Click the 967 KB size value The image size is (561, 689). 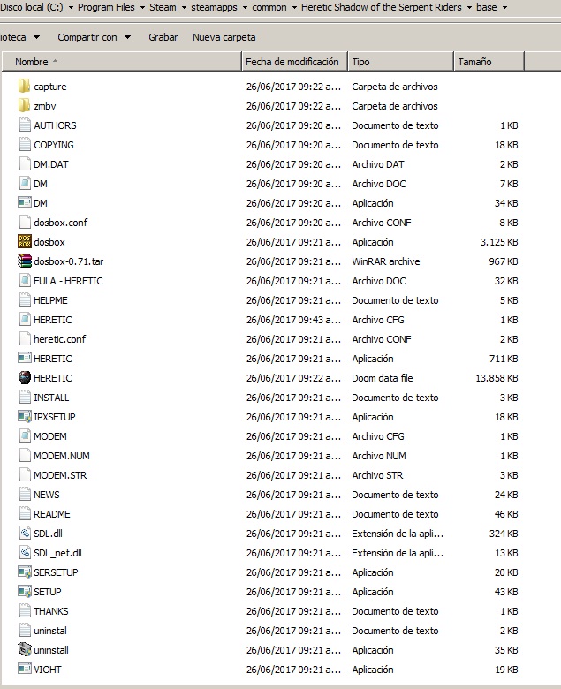tap(504, 261)
